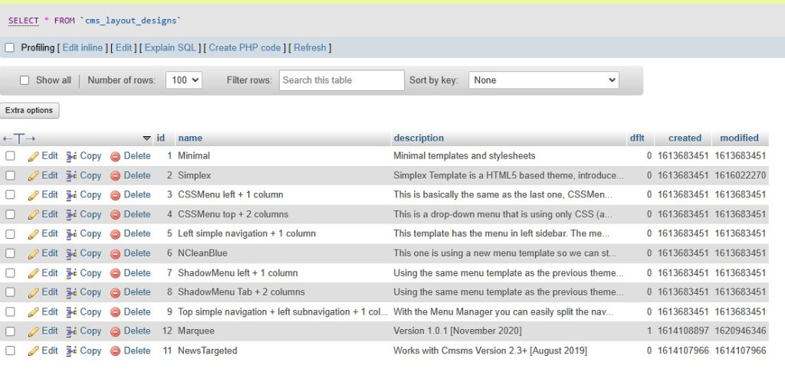Screen dimensions: 785x375
Task: Click the Edit pencil icon for Minimal row
Action: (33, 156)
